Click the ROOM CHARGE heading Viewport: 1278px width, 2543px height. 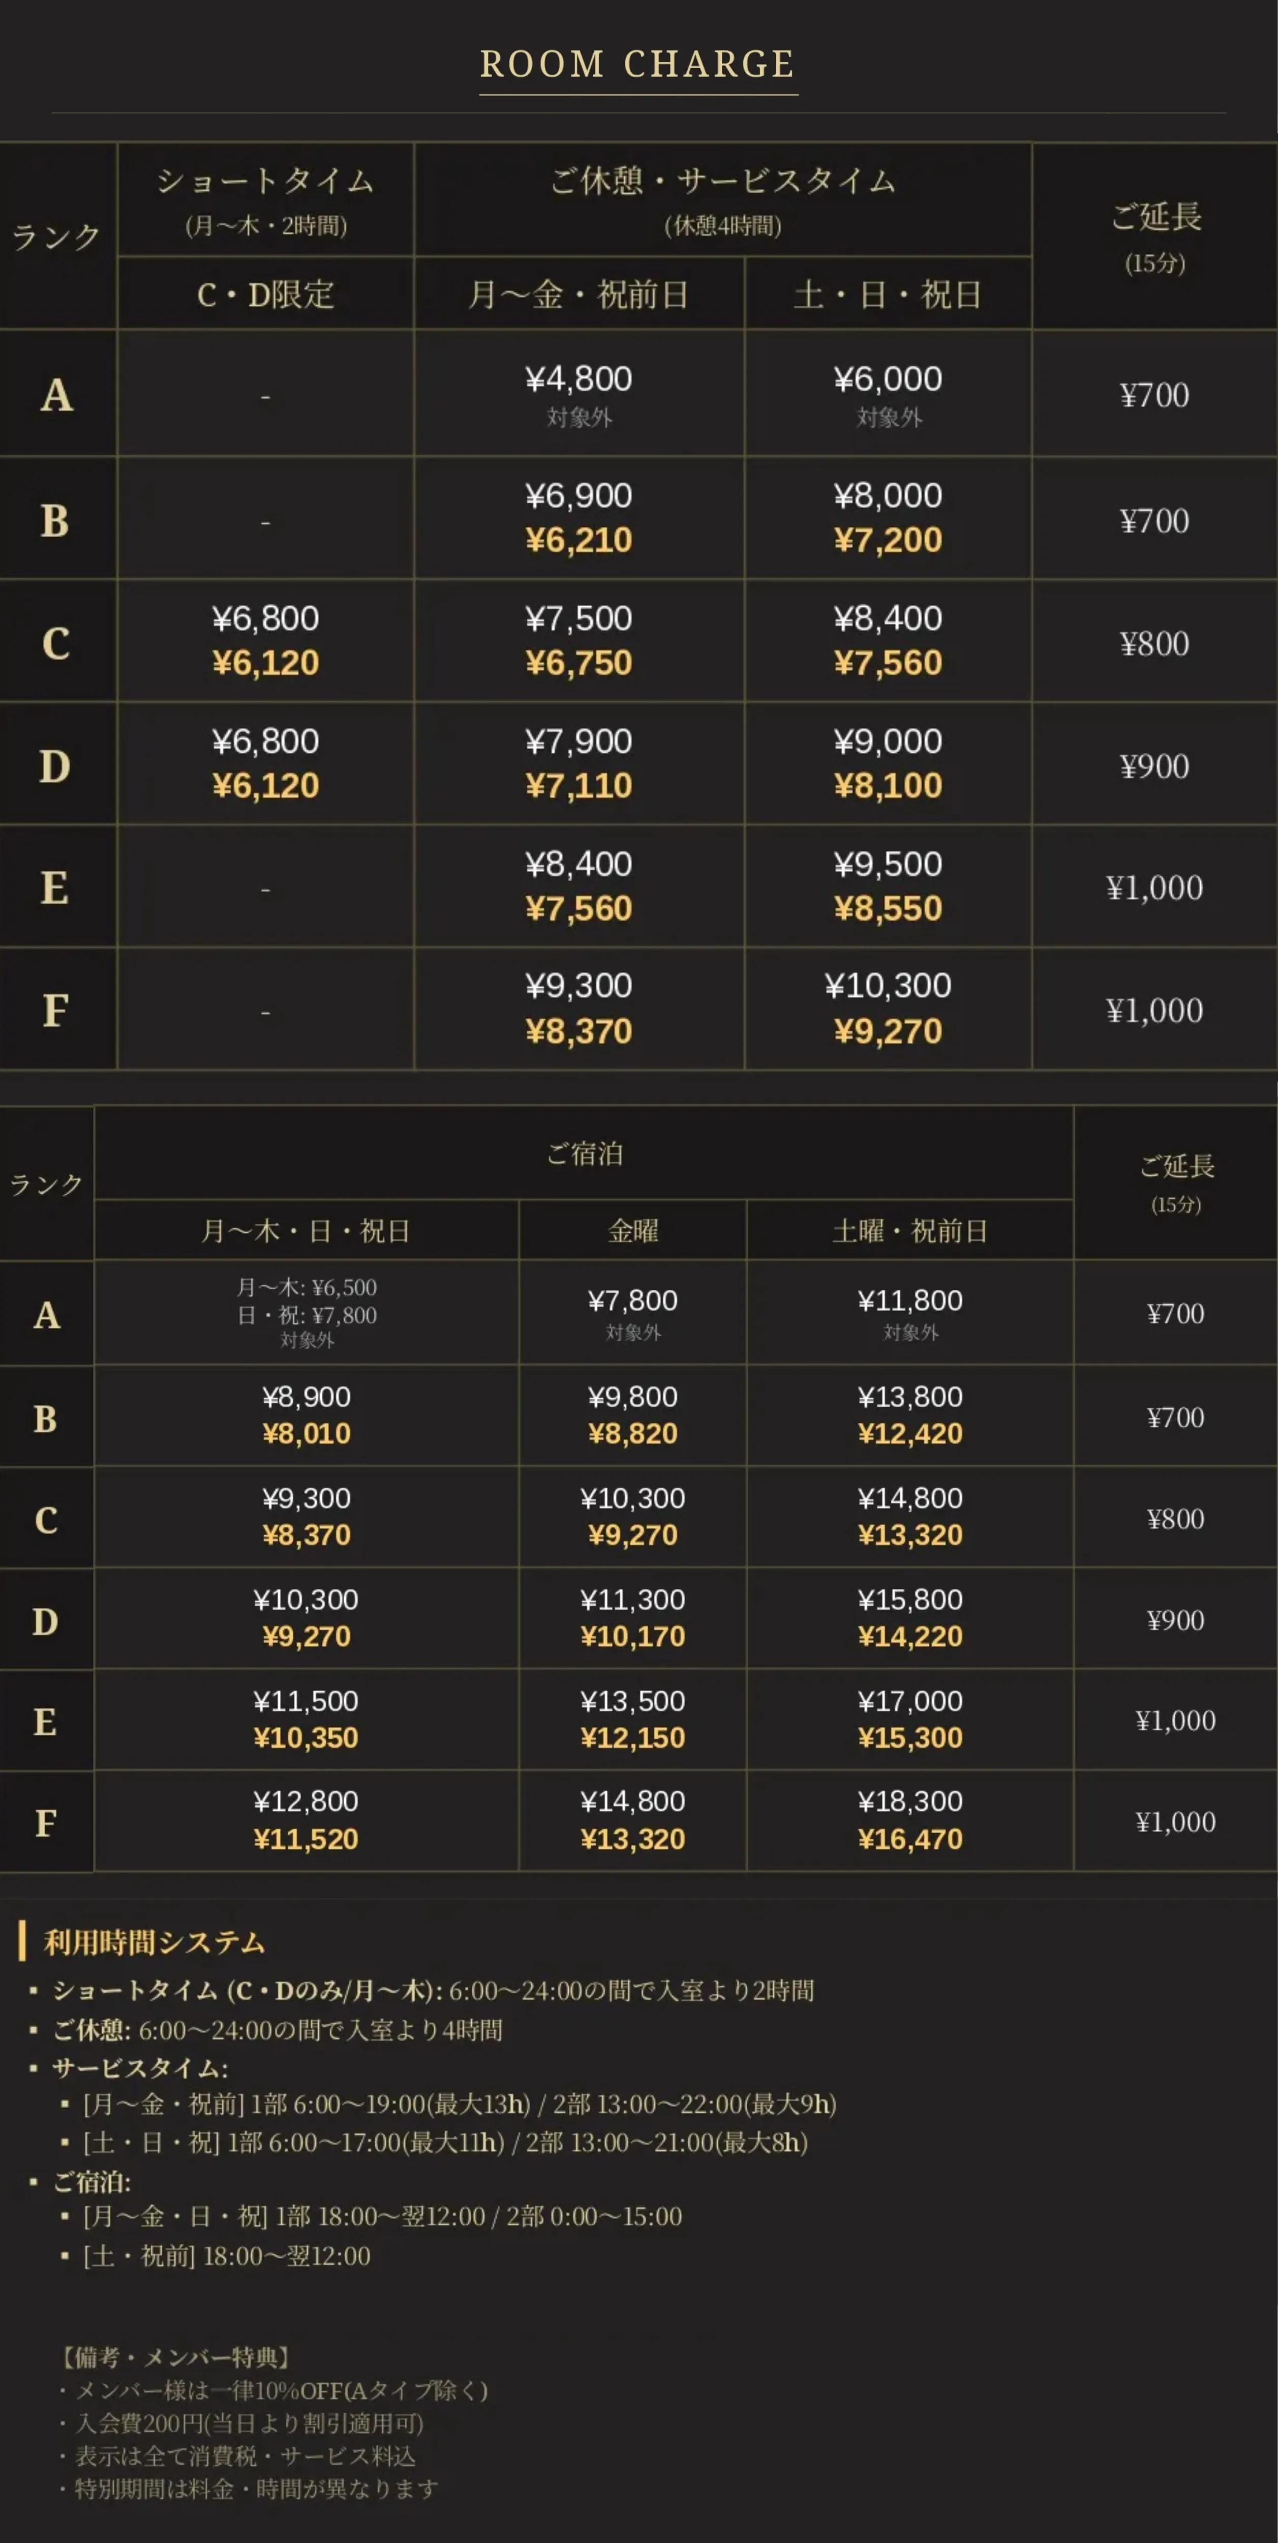637,64
